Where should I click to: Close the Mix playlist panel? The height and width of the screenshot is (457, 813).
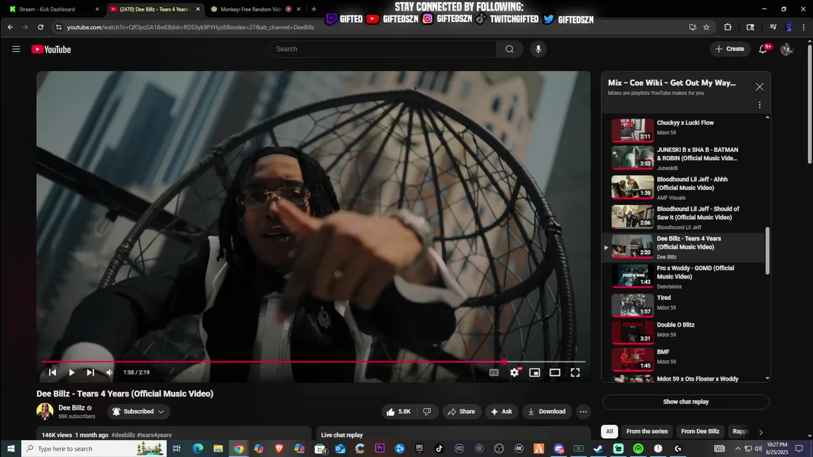(x=760, y=87)
